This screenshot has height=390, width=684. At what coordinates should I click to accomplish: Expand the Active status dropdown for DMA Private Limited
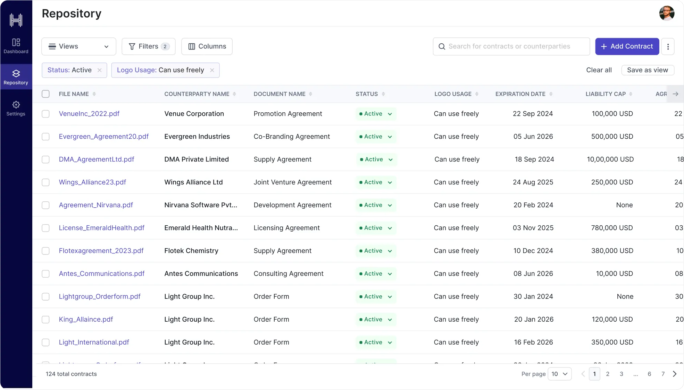(x=390, y=159)
